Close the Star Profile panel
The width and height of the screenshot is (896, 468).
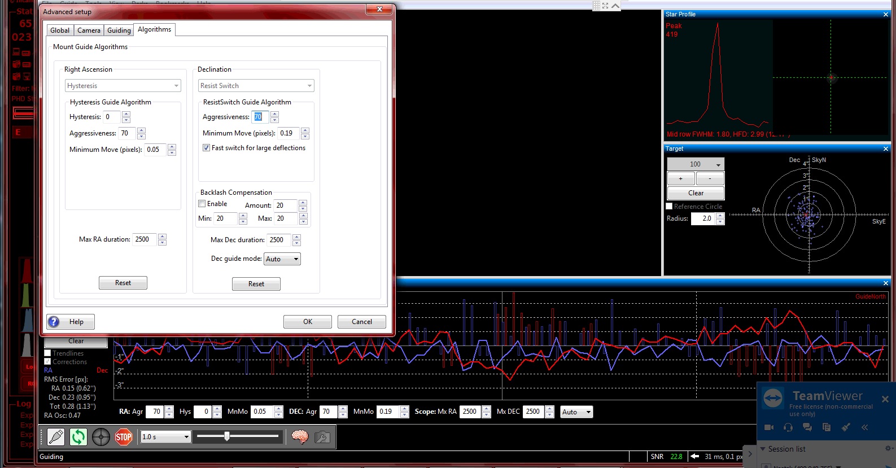pyautogui.click(x=886, y=14)
